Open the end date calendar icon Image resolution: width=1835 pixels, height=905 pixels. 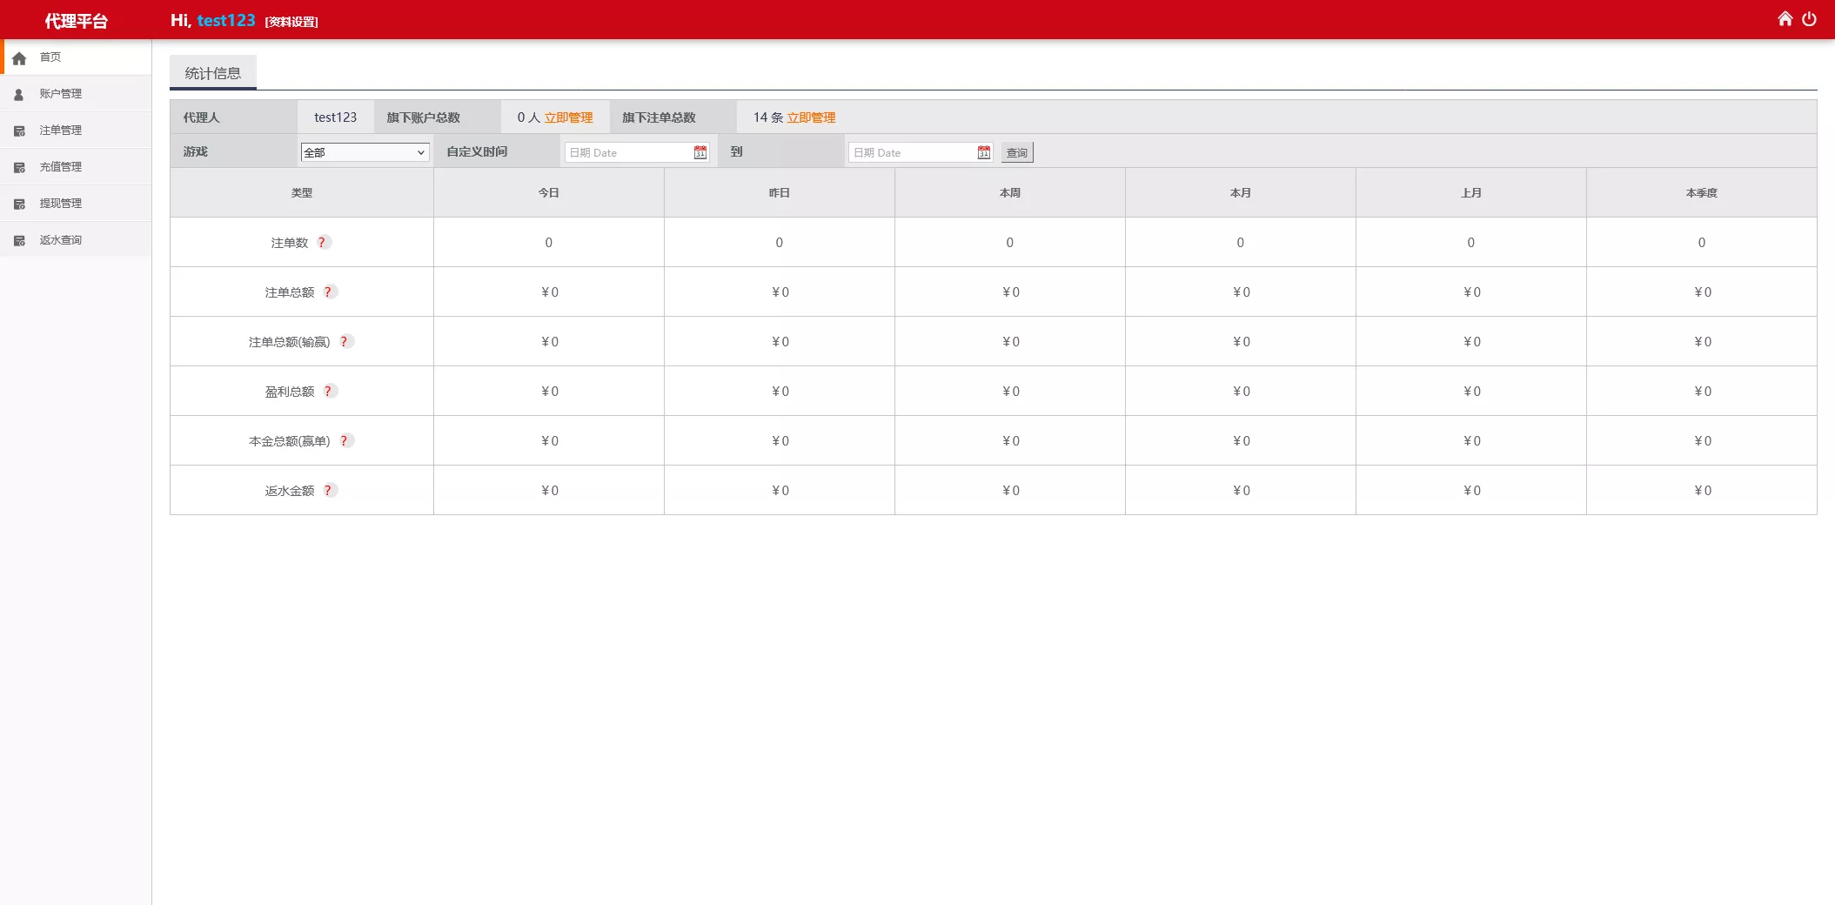tap(983, 152)
